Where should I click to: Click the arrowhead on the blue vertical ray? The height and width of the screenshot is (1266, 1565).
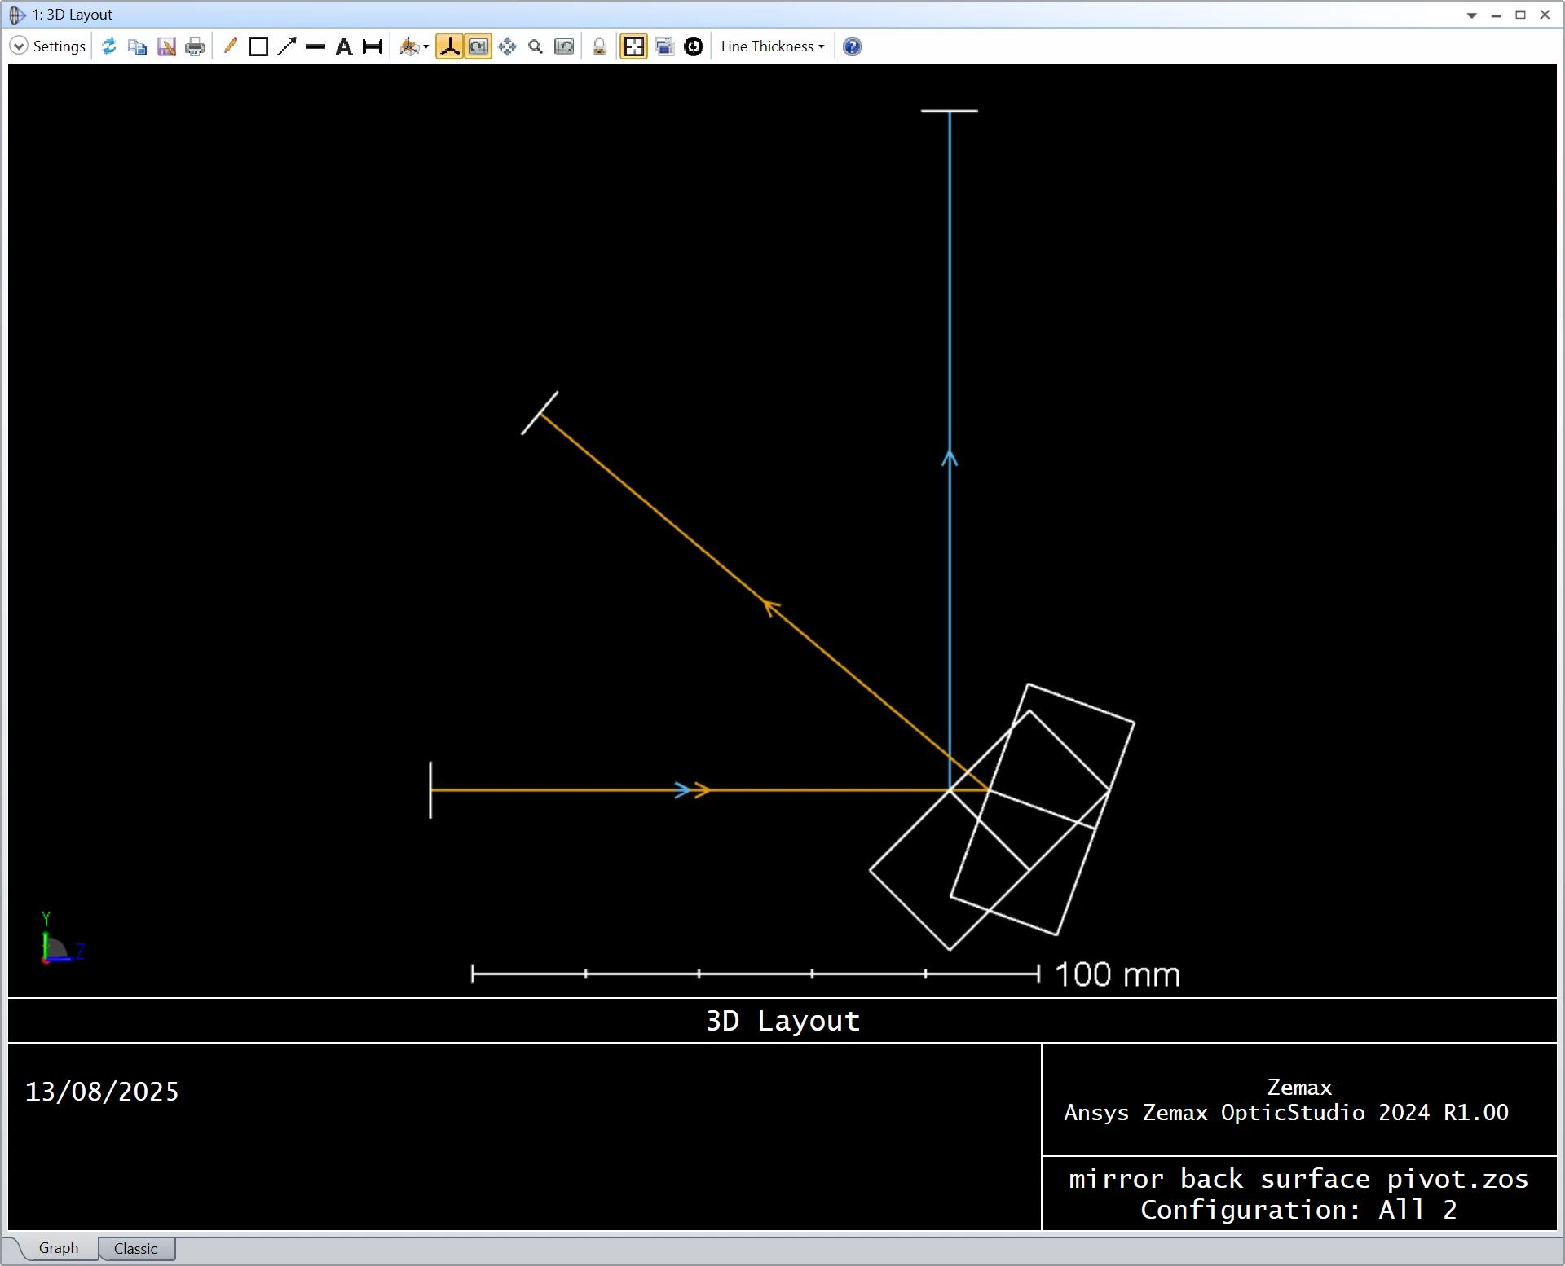[950, 459]
